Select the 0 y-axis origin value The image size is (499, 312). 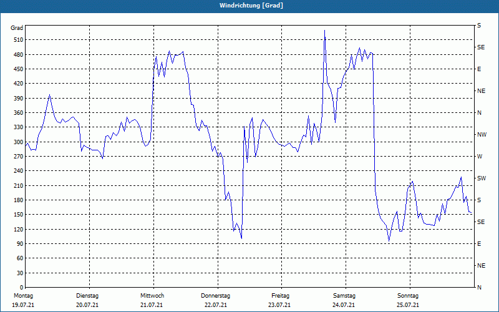[x=21, y=288]
